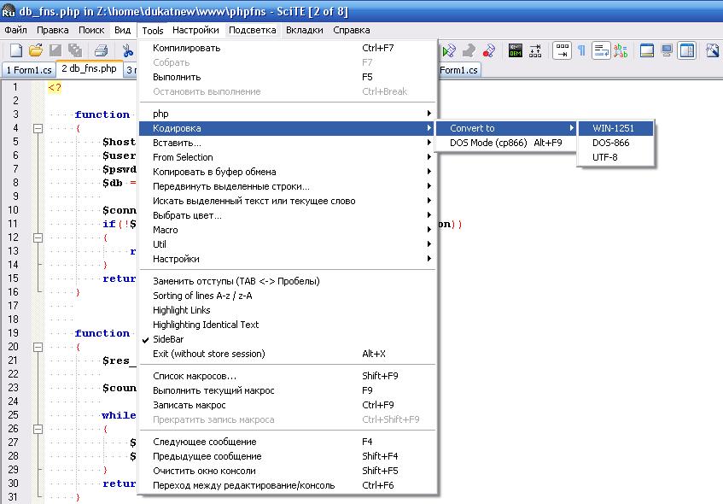Screen dimensions: 723x504
Task: Expand the From Selection submenu arrow
Action: coord(429,157)
